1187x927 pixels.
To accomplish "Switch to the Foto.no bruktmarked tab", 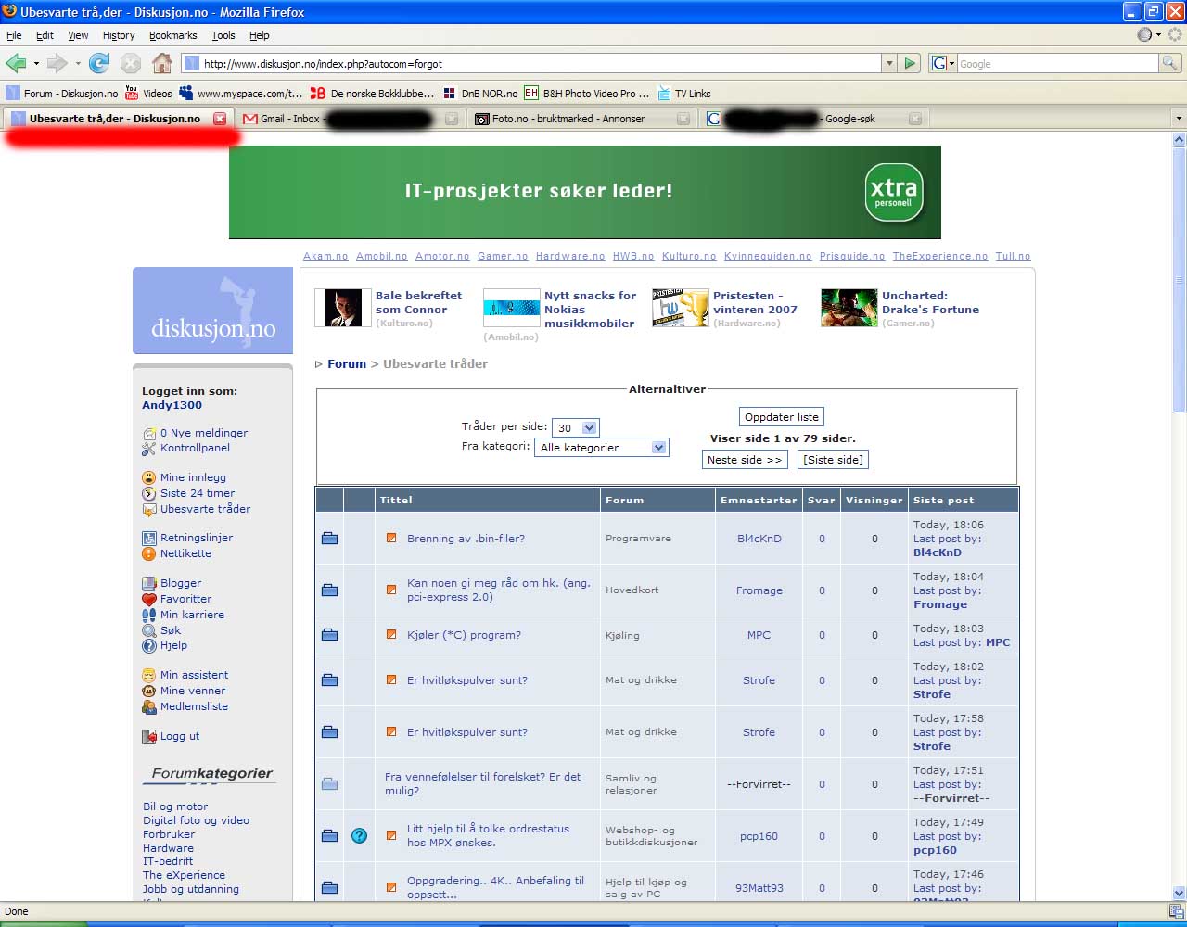I will click(x=581, y=119).
